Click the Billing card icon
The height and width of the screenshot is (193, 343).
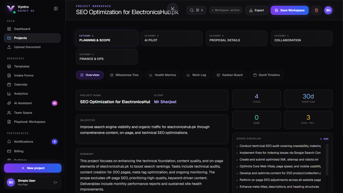[9, 151]
